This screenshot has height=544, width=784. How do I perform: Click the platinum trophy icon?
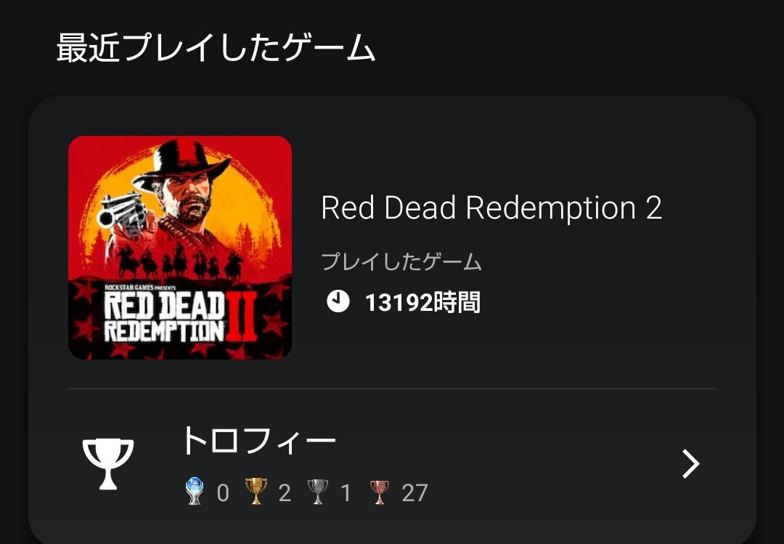(194, 492)
